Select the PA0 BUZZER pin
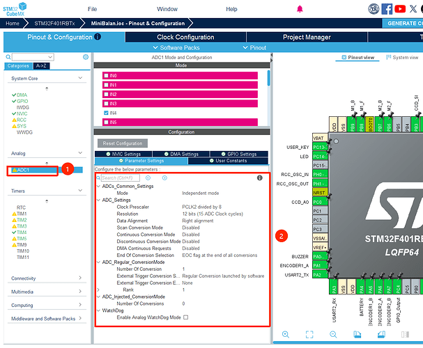The width and height of the screenshot is (423, 348). click(x=320, y=256)
